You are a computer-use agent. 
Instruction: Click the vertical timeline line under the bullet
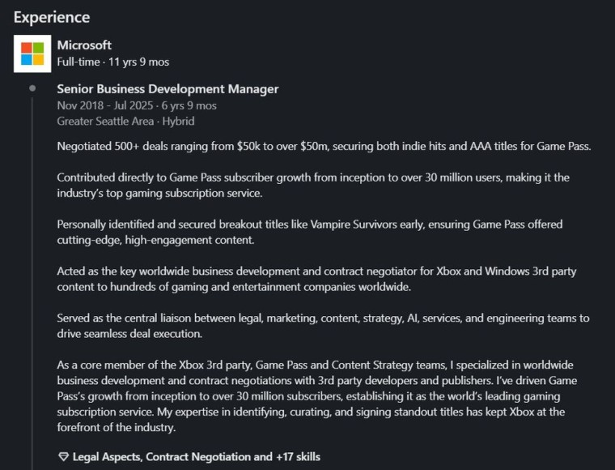tap(32, 283)
